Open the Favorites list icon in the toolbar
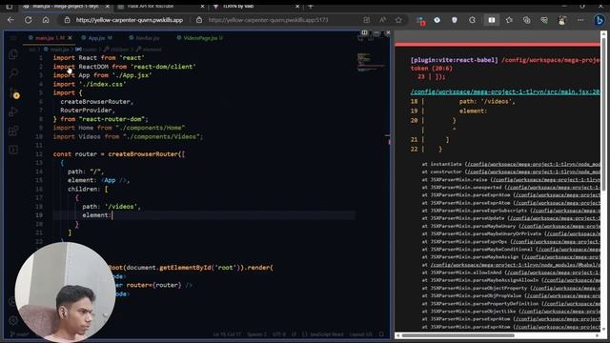Screen dimensions: 610x343 [x=509, y=20]
